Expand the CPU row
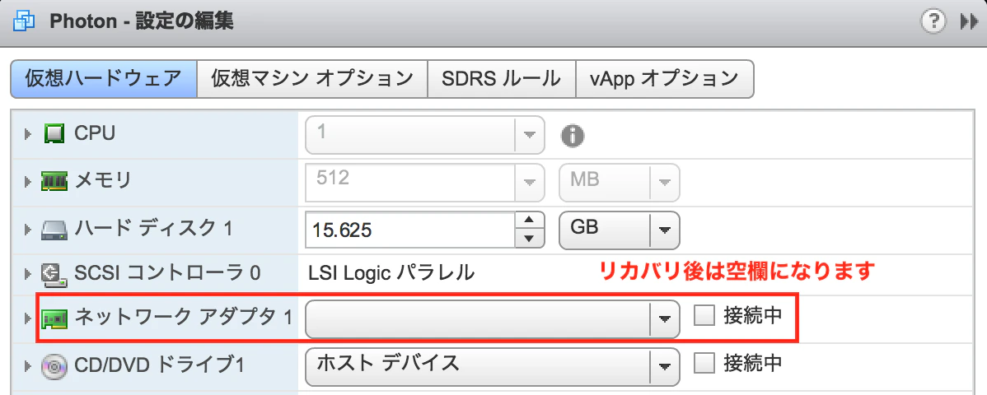The height and width of the screenshot is (395, 987). tap(28, 135)
